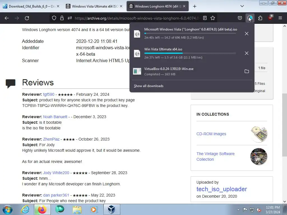Click the Win Vista Ultimate ISO file icon
Viewport: 287px width, 215px height.
(x=137, y=53)
